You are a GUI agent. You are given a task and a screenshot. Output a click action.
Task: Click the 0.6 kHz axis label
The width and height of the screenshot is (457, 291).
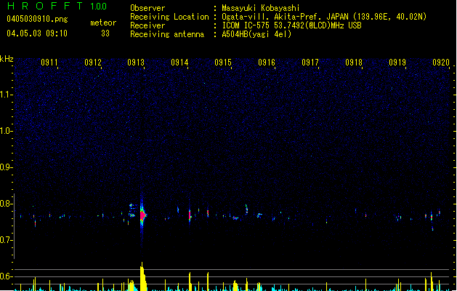[7, 276]
